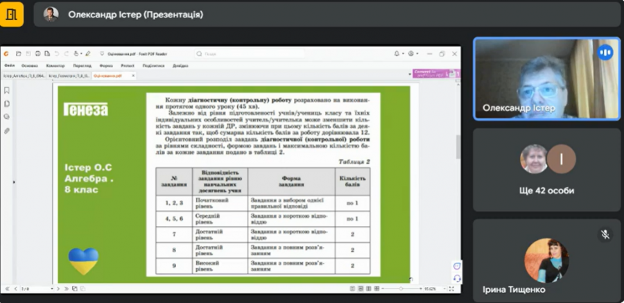Open the chat assistant icon at PDF right edge
This screenshot has width=624, height=303.
(x=457, y=266)
